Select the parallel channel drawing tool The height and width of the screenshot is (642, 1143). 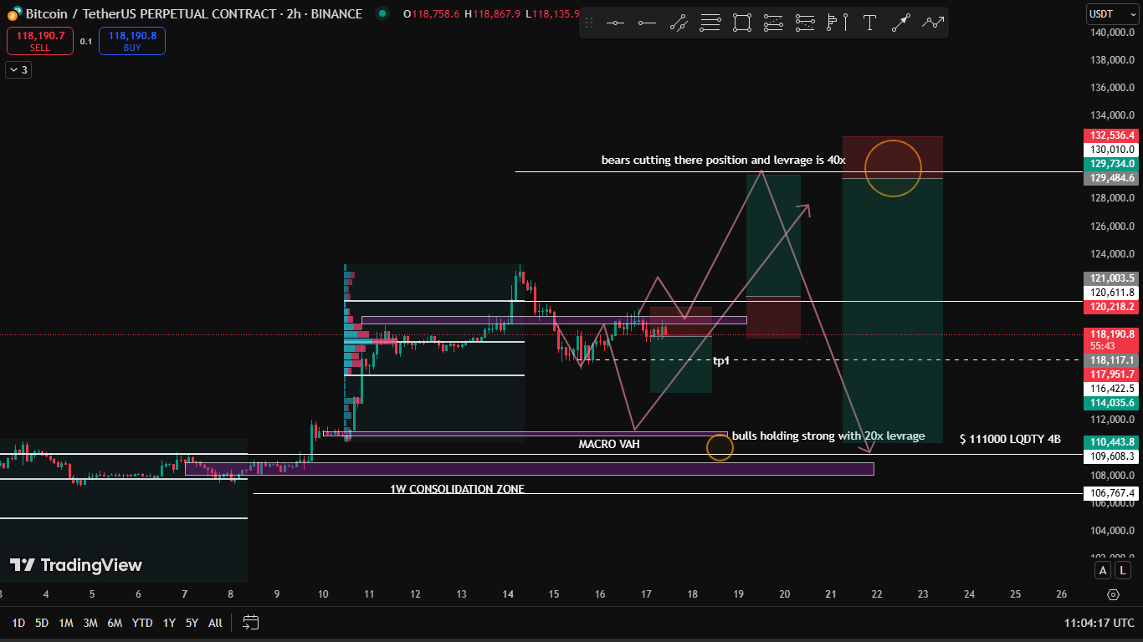point(679,23)
